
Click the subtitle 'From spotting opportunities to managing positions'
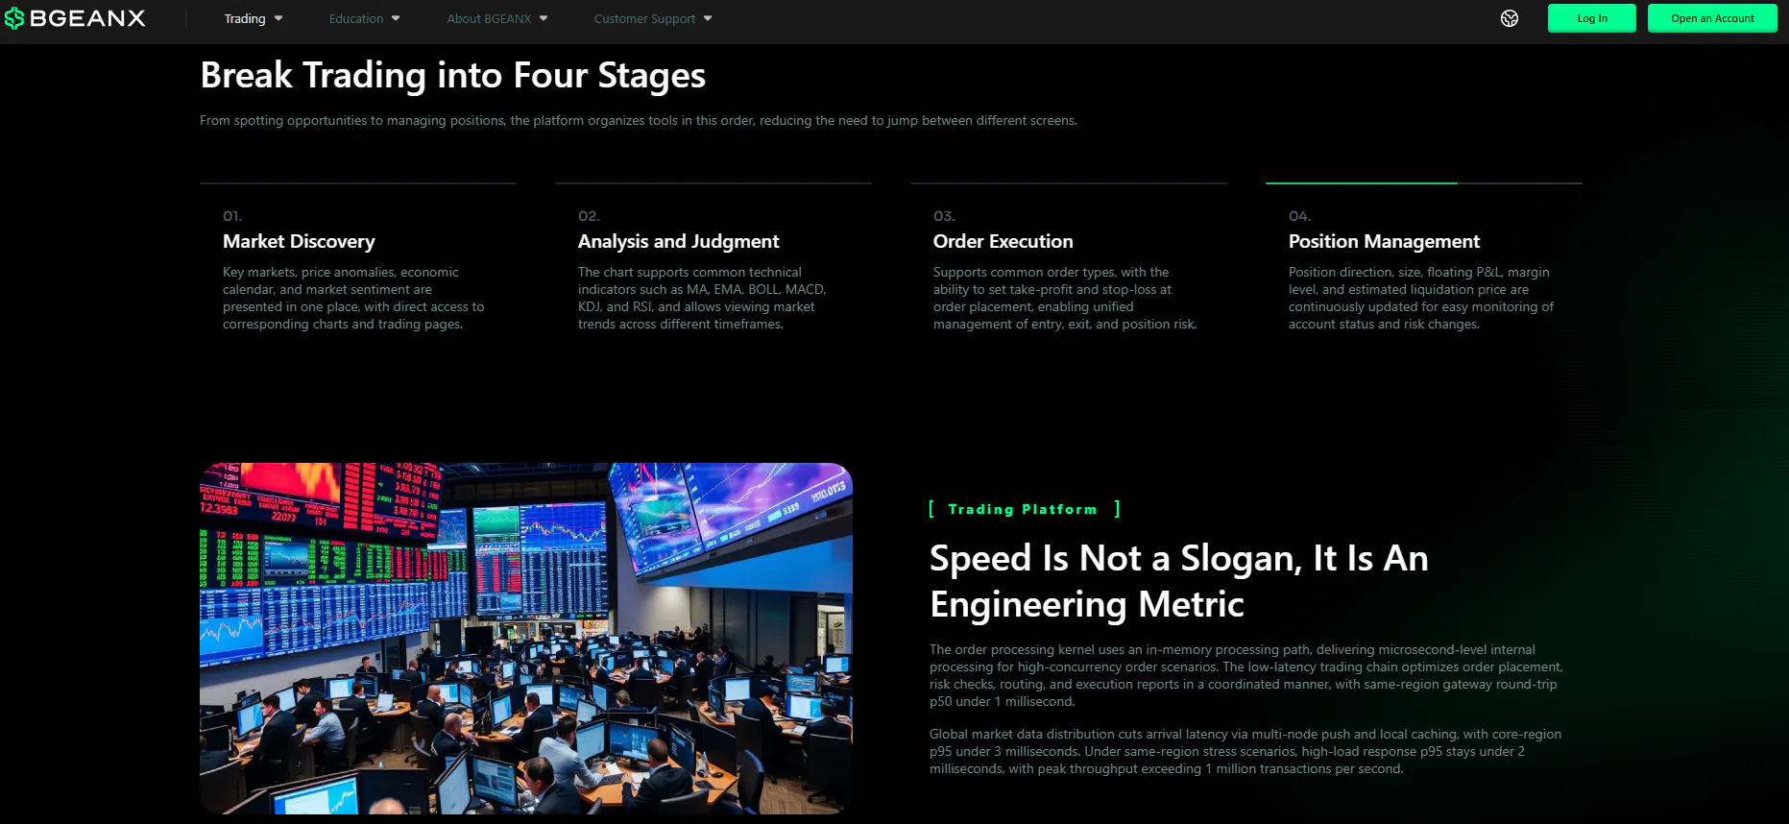point(639,120)
